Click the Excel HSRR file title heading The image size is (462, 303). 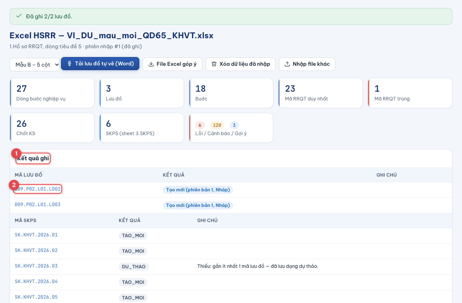tap(112, 35)
